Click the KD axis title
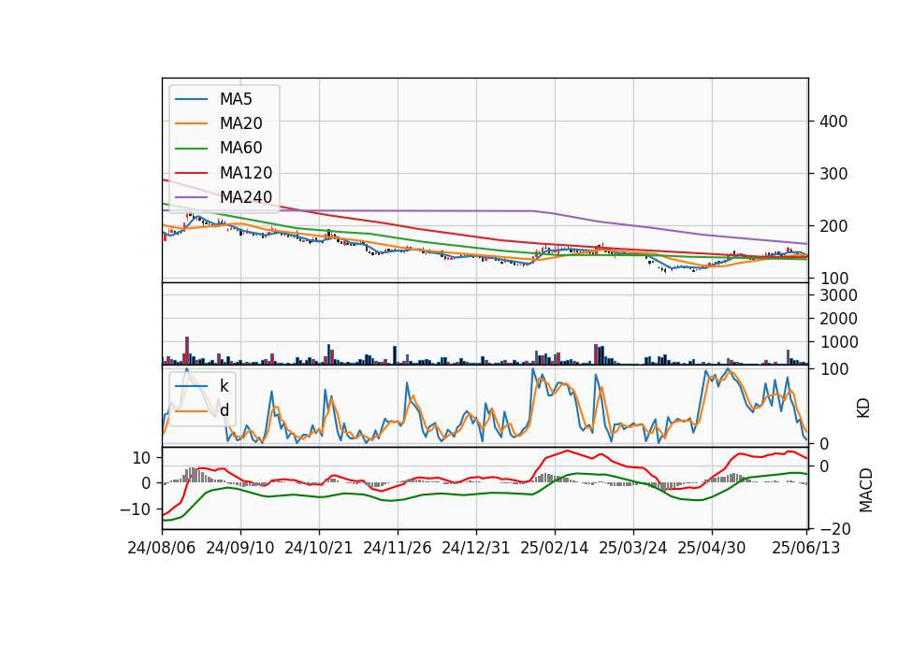The image size is (898, 645). (863, 408)
